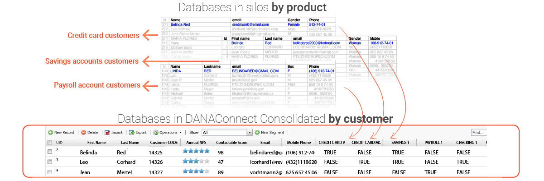Viewport: 544px width, 181px height.
Task: Click the Mobile Phone column header
Action: click(x=299, y=143)
